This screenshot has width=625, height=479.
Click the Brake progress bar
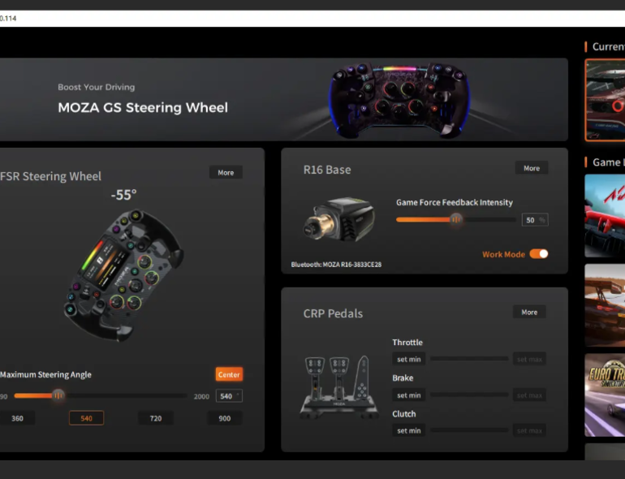[x=469, y=395]
